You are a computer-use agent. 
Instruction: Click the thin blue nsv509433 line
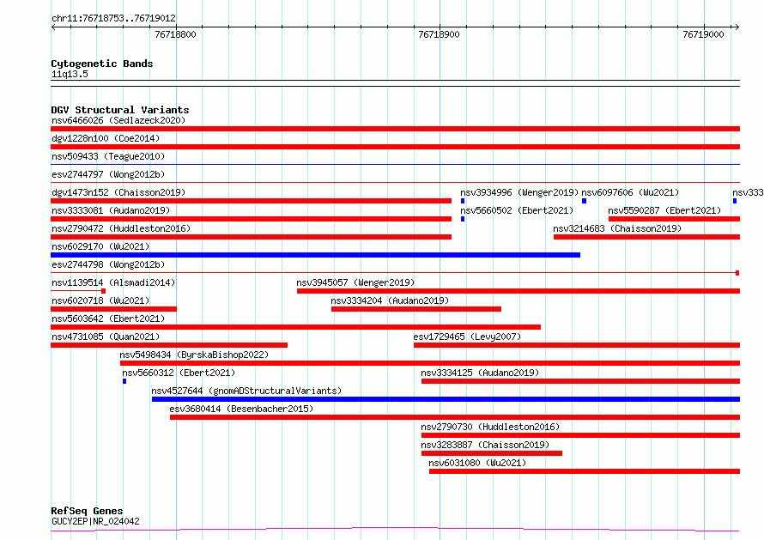tap(395, 165)
